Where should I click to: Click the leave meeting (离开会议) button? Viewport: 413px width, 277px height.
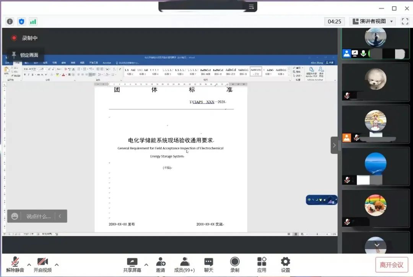pyautogui.click(x=391, y=264)
